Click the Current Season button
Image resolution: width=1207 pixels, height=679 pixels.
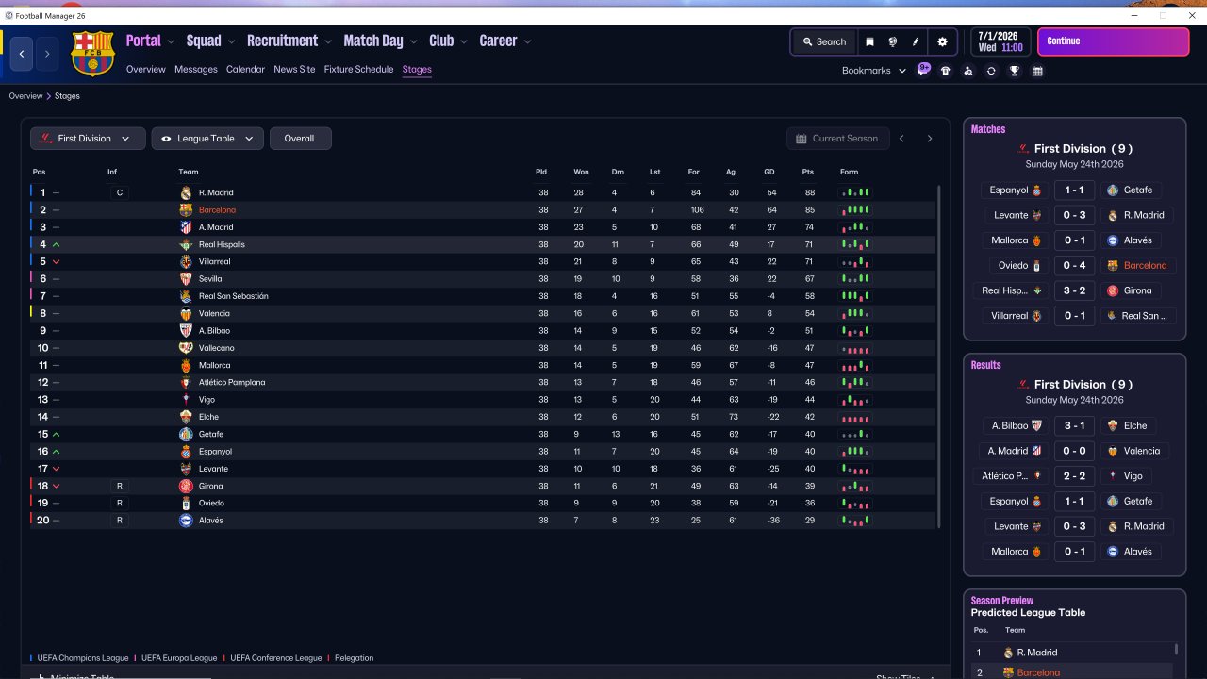pos(837,139)
